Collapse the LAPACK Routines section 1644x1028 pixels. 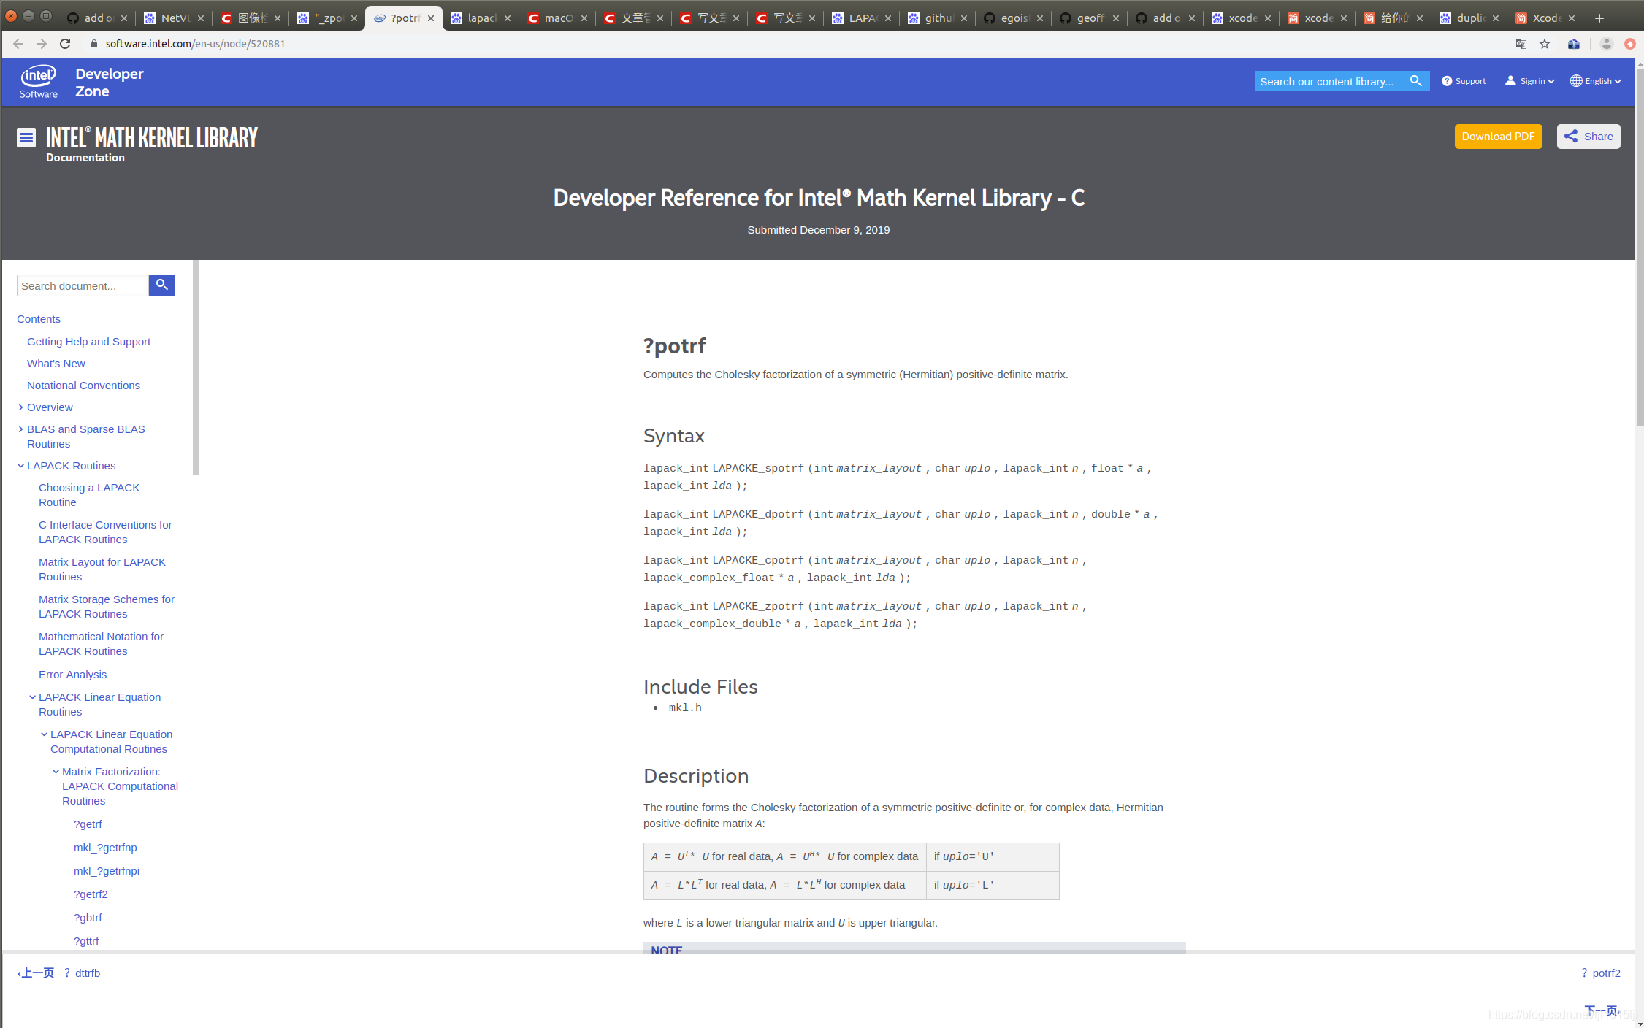pyautogui.click(x=20, y=466)
